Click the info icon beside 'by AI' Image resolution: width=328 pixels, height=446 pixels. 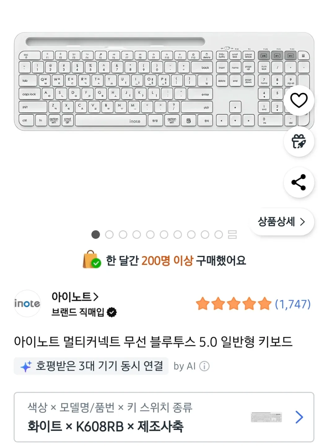(203, 366)
